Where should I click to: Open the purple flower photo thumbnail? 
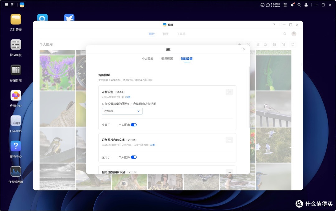pos(57,73)
